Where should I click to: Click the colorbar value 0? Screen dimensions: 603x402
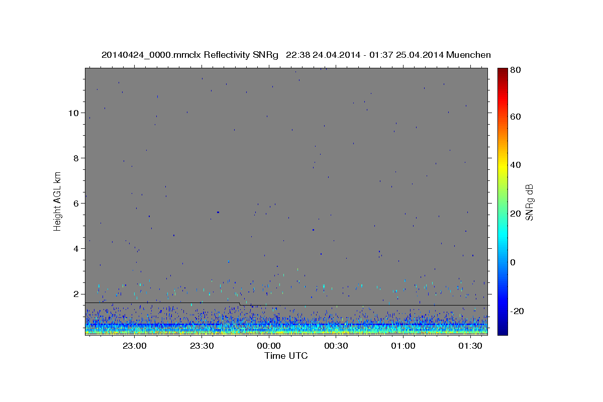[x=513, y=262]
